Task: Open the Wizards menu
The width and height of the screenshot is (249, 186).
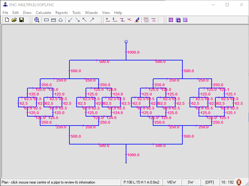Action: (x=91, y=13)
